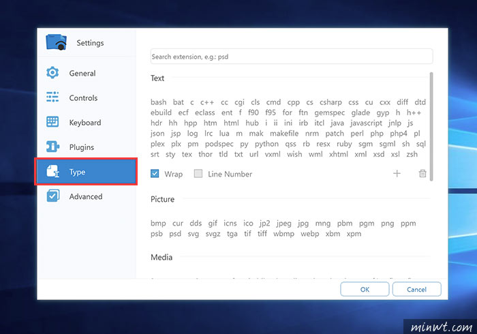Click the General gear icon
This screenshot has width=477, height=334.
[x=52, y=73]
